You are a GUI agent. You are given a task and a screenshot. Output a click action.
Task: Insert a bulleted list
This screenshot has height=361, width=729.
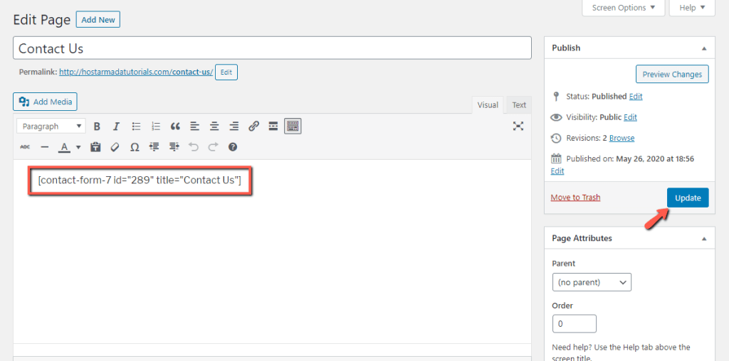coord(136,126)
